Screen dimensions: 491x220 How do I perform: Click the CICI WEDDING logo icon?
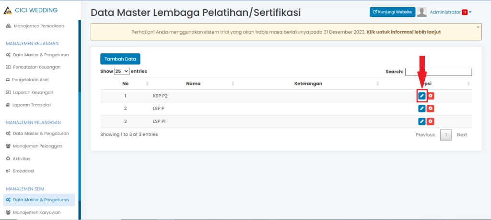pyautogui.click(x=8, y=11)
